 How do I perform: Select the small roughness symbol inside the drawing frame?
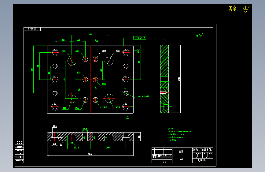(199, 36)
